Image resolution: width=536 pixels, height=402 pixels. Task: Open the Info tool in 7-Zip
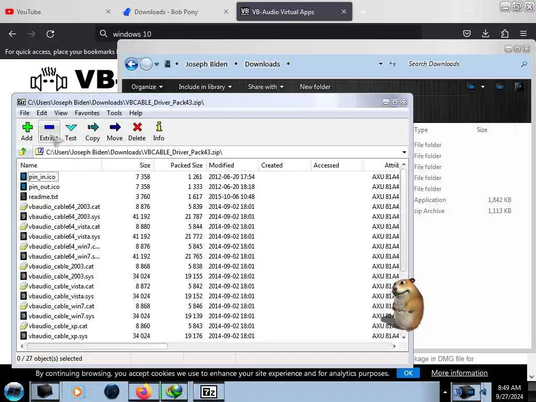(x=159, y=131)
